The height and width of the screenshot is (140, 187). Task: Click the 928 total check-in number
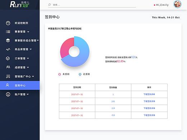point(133,57)
